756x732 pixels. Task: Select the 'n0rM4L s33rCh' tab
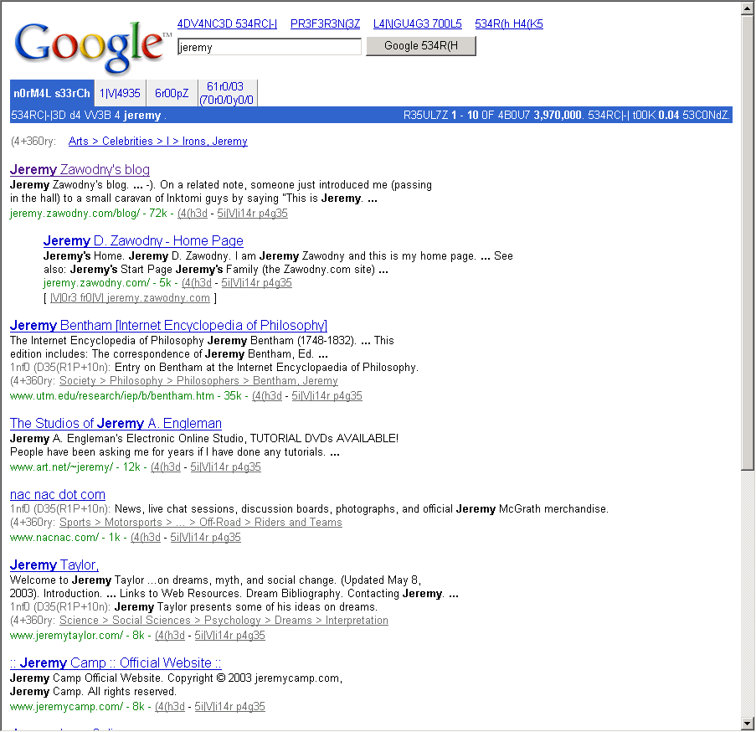52,93
